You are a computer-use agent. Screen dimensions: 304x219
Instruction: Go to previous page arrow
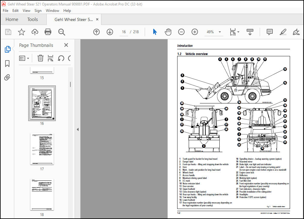(96, 32)
